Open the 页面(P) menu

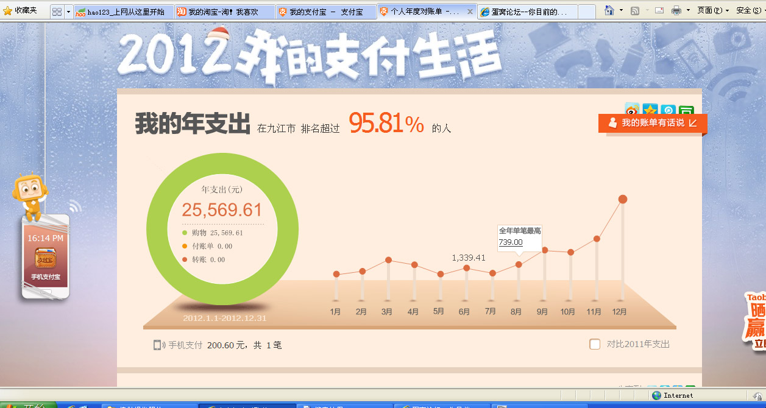[x=713, y=10]
